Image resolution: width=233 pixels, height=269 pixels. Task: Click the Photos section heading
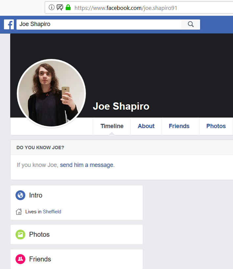coord(39,234)
